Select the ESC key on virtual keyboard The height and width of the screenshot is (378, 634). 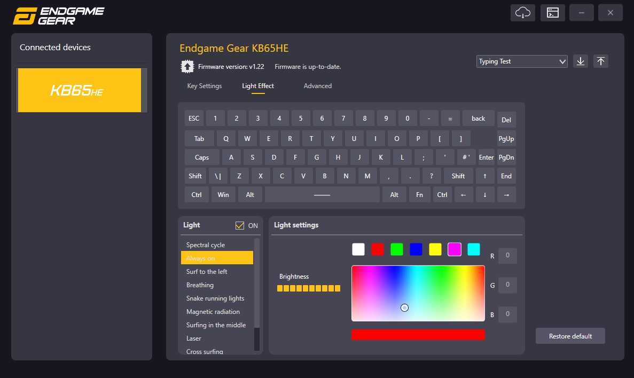[194, 118]
